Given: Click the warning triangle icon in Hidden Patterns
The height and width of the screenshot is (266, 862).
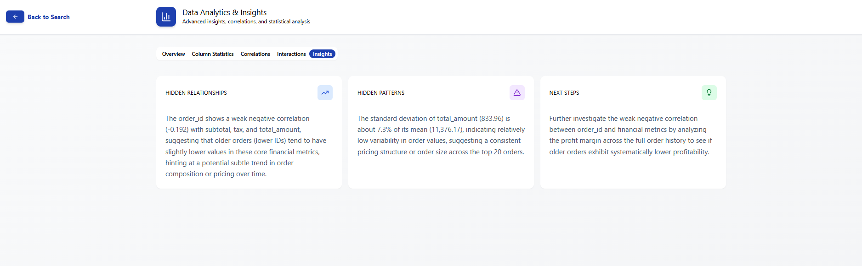Looking at the screenshot, I should [517, 92].
